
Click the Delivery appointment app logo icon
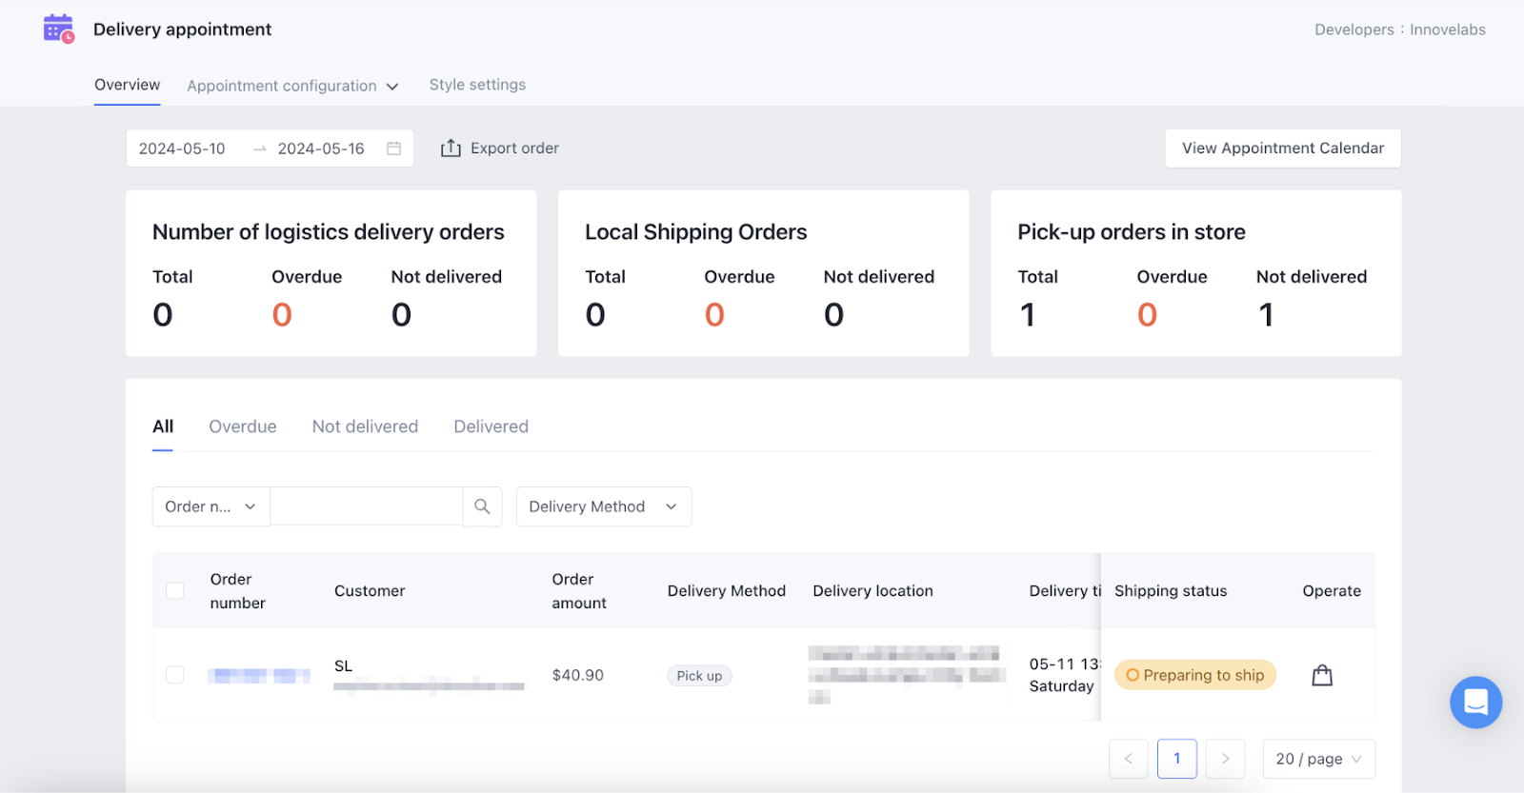coord(58,30)
